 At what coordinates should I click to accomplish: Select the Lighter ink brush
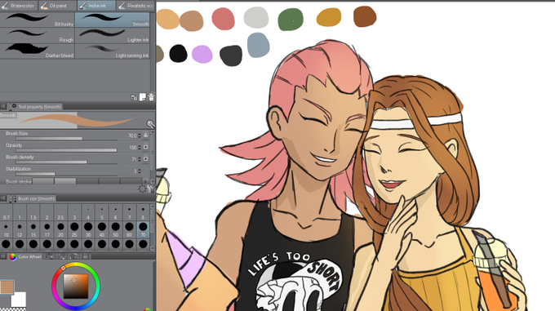pos(112,36)
